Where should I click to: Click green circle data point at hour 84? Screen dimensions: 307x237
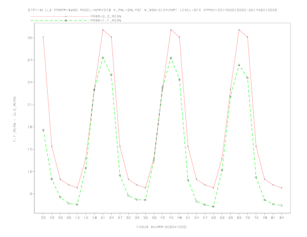point(281,206)
